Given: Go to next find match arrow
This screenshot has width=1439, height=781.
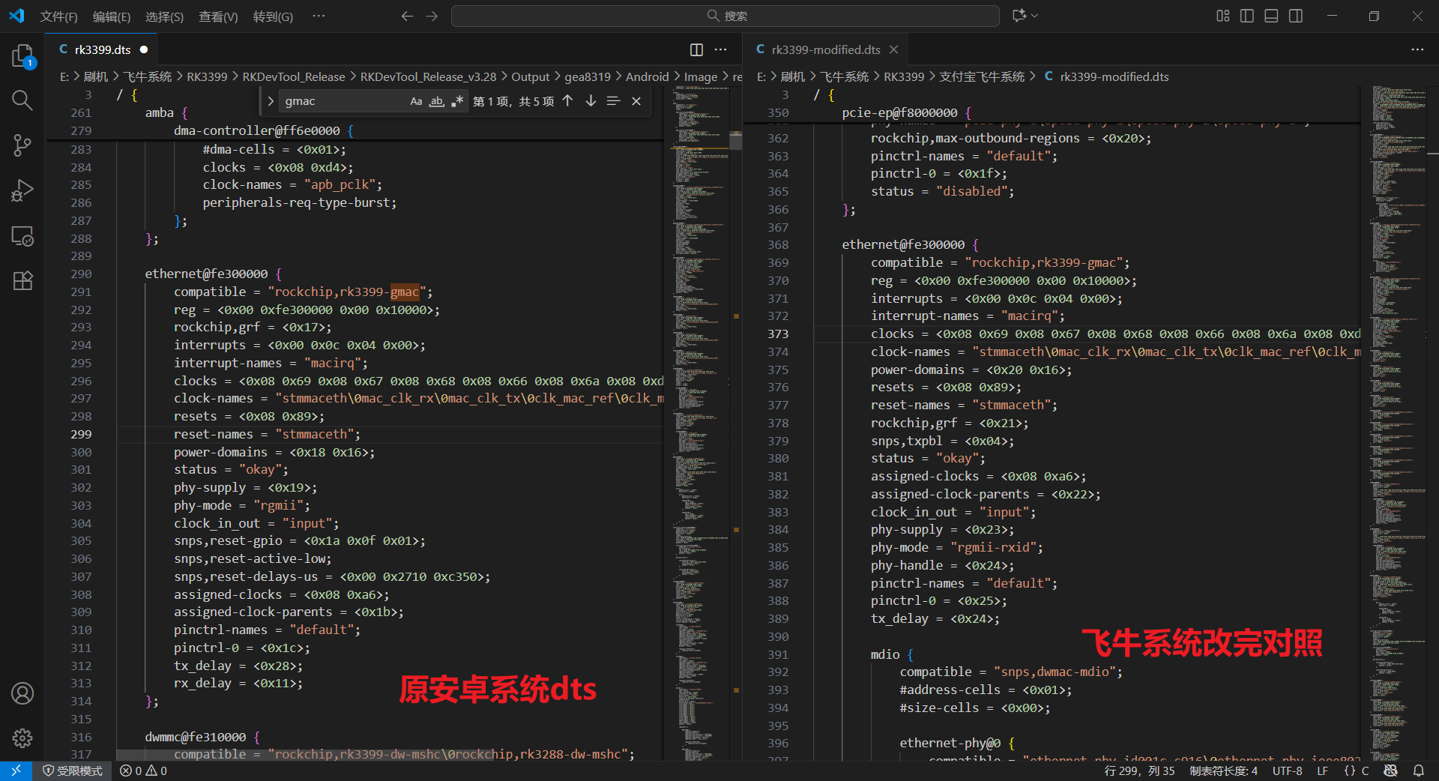Looking at the screenshot, I should (591, 101).
